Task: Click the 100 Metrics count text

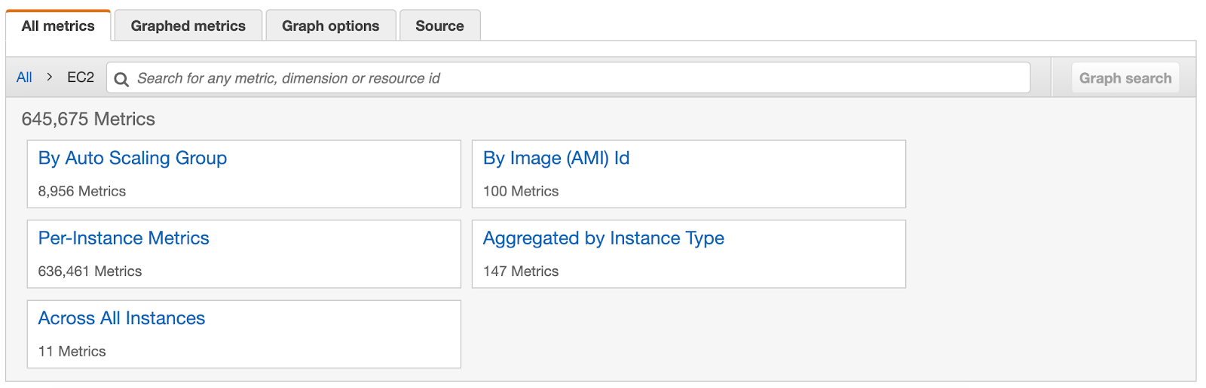Action: [x=521, y=191]
